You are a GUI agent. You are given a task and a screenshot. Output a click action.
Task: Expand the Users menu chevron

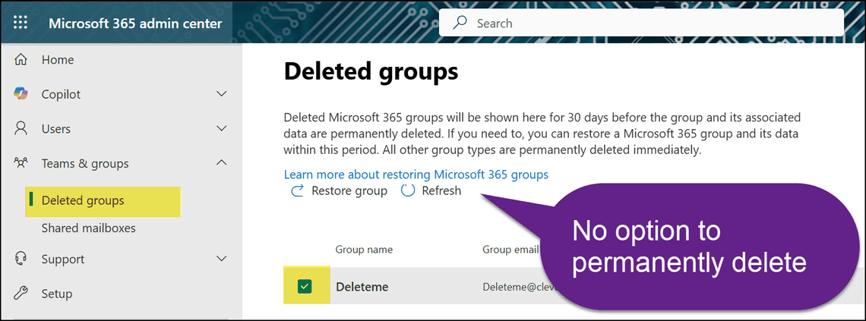pyautogui.click(x=222, y=129)
